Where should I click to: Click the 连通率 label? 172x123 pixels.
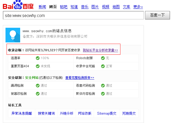click(15, 58)
